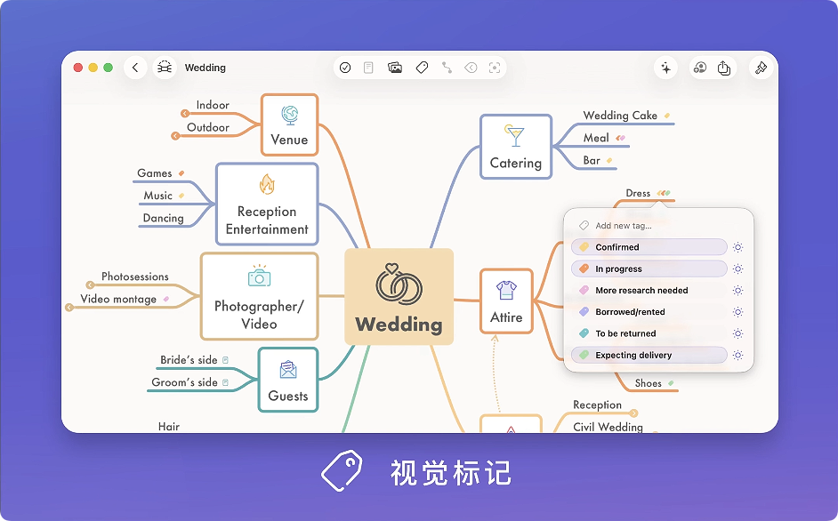Click the mind map outline view icon
Image resolution: width=838 pixels, height=521 pixels.
[165, 68]
